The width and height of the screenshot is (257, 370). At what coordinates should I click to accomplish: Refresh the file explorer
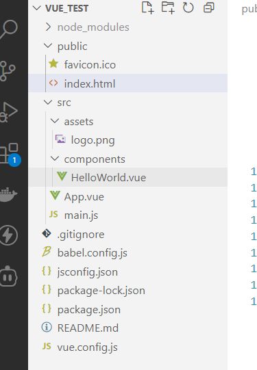pyautogui.click(x=188, y=8)
